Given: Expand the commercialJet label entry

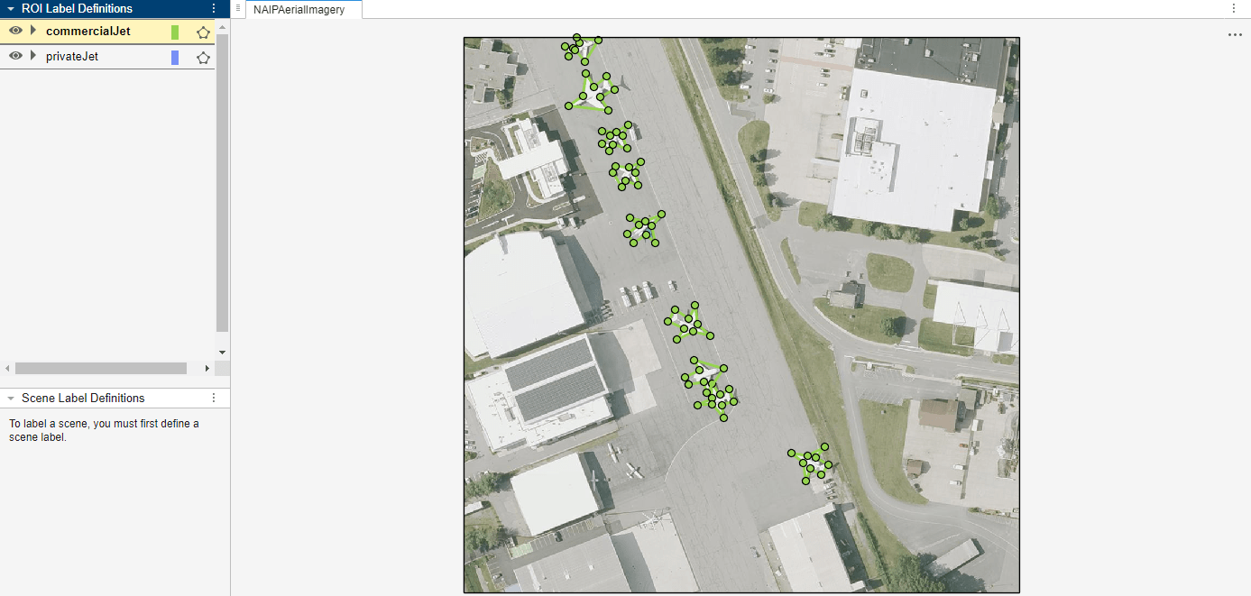Looking at the screenshot, I should (33, 31).
